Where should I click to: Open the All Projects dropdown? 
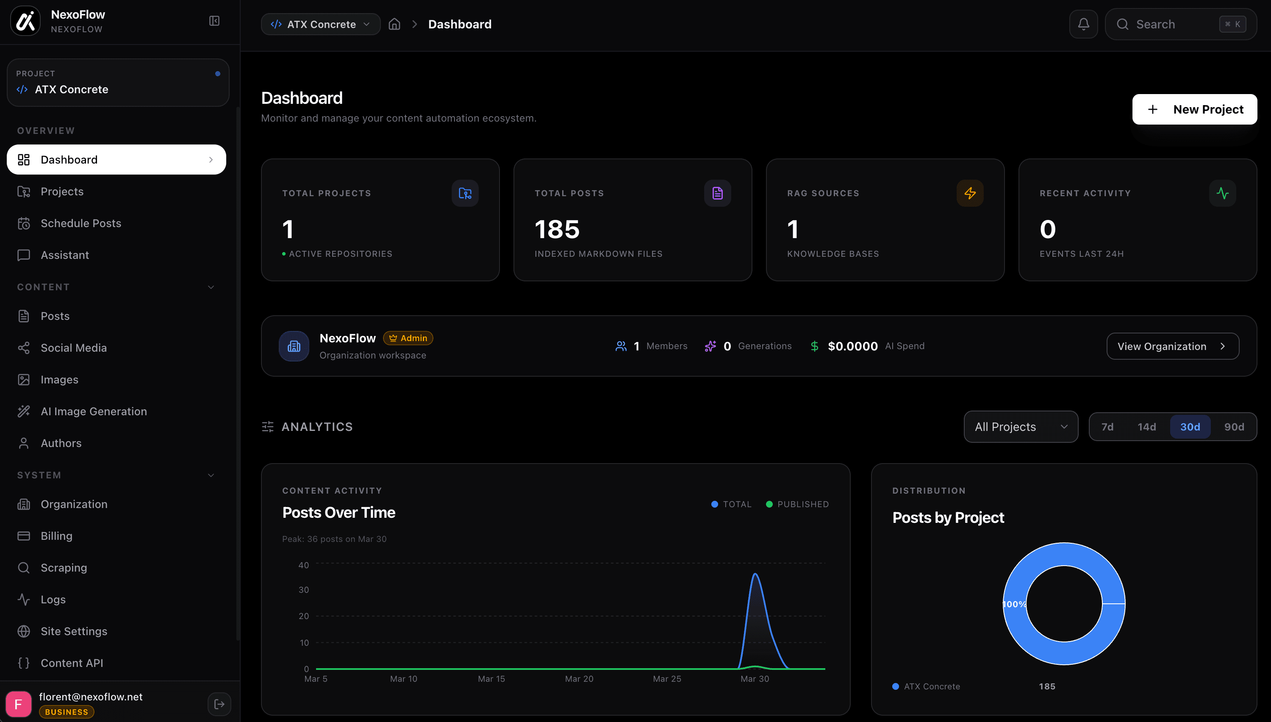pyautogui.click(x=1020, y=426)
